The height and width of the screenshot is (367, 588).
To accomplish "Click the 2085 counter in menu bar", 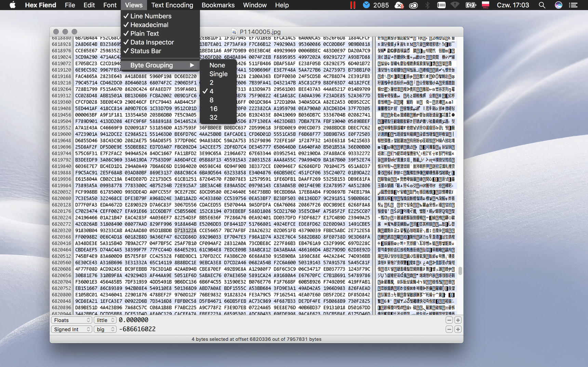I will (381, 5).
